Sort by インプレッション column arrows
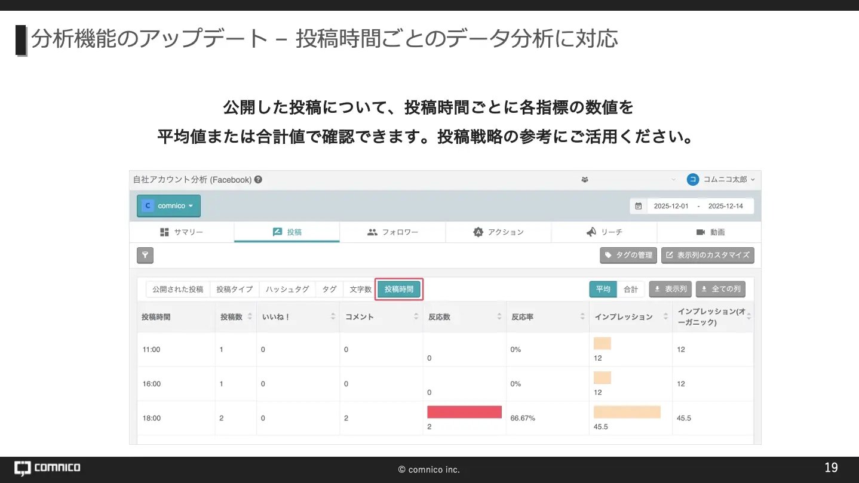 click(x=665, y=317)
